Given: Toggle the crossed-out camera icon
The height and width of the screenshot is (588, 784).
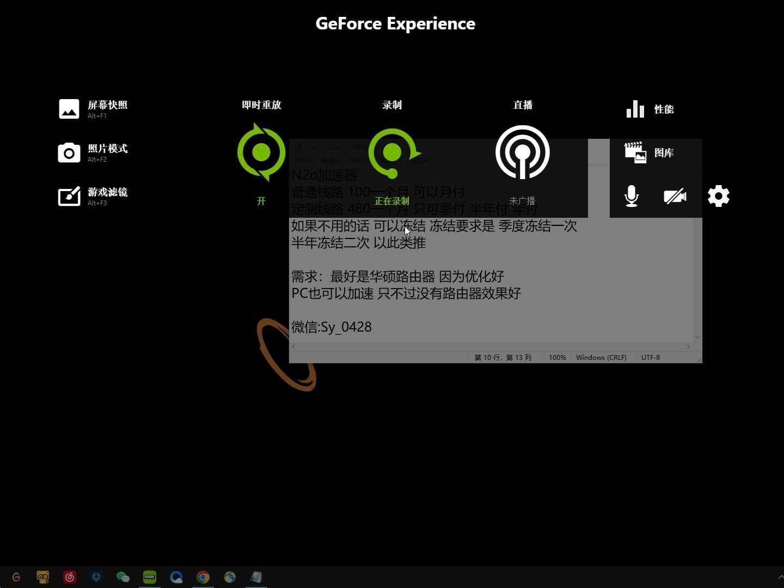Looking at the screenshot, I should pyautogui.click(x=675, y=196).
